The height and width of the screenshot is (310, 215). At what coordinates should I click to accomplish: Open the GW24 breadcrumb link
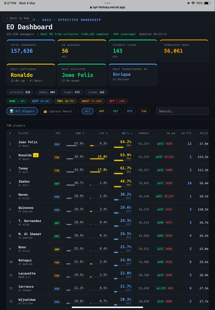(x=47, y=20)
